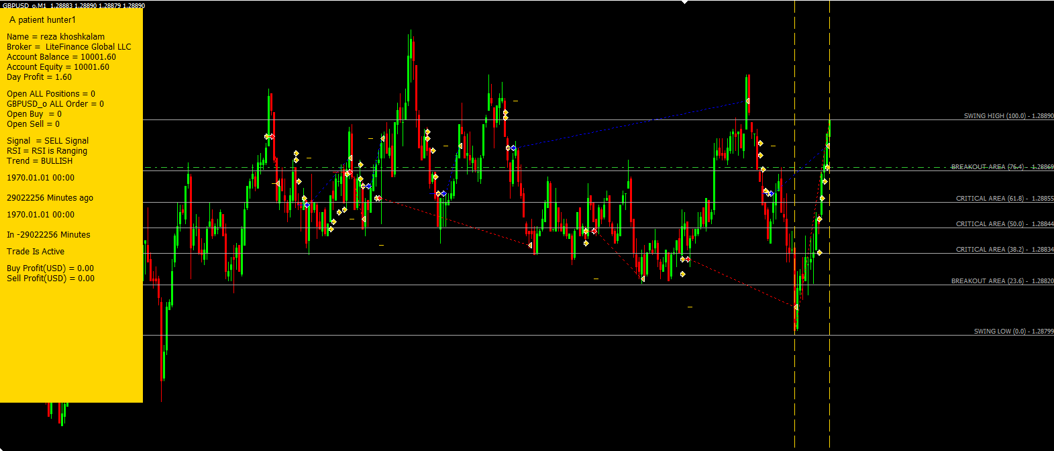Select the 'Open Sell = 0' line
This screenshot has height=451, width=1054.
tap(33, 124)
